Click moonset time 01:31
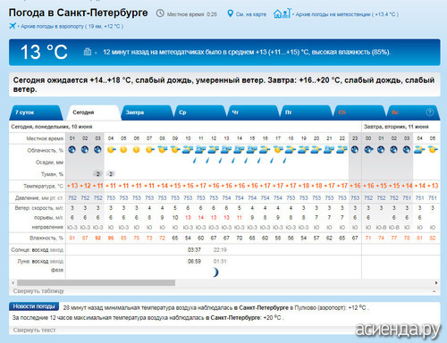Viewport: 447px width, 343px height. pos(220,261)
